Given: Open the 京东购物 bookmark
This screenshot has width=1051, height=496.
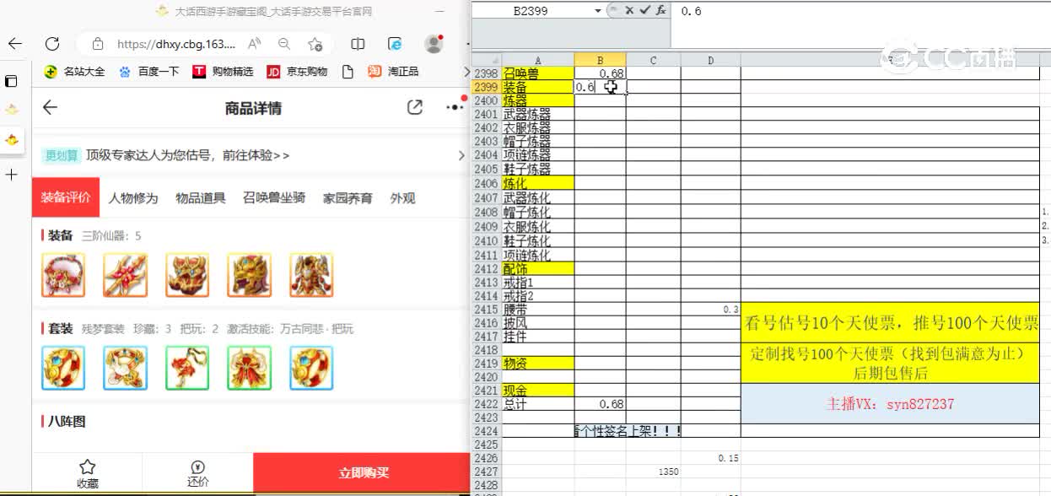Looking at the screenshot, I should click(x=297, y=72).
